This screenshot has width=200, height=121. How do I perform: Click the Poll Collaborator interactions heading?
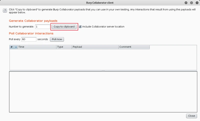click(x=31, y=33)
